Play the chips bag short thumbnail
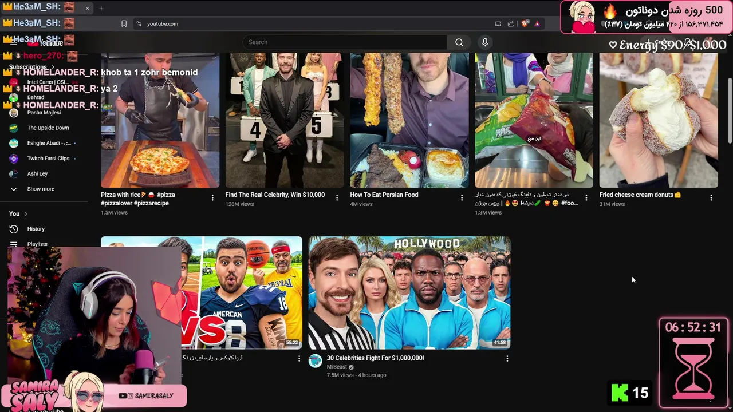 [534, 120]
